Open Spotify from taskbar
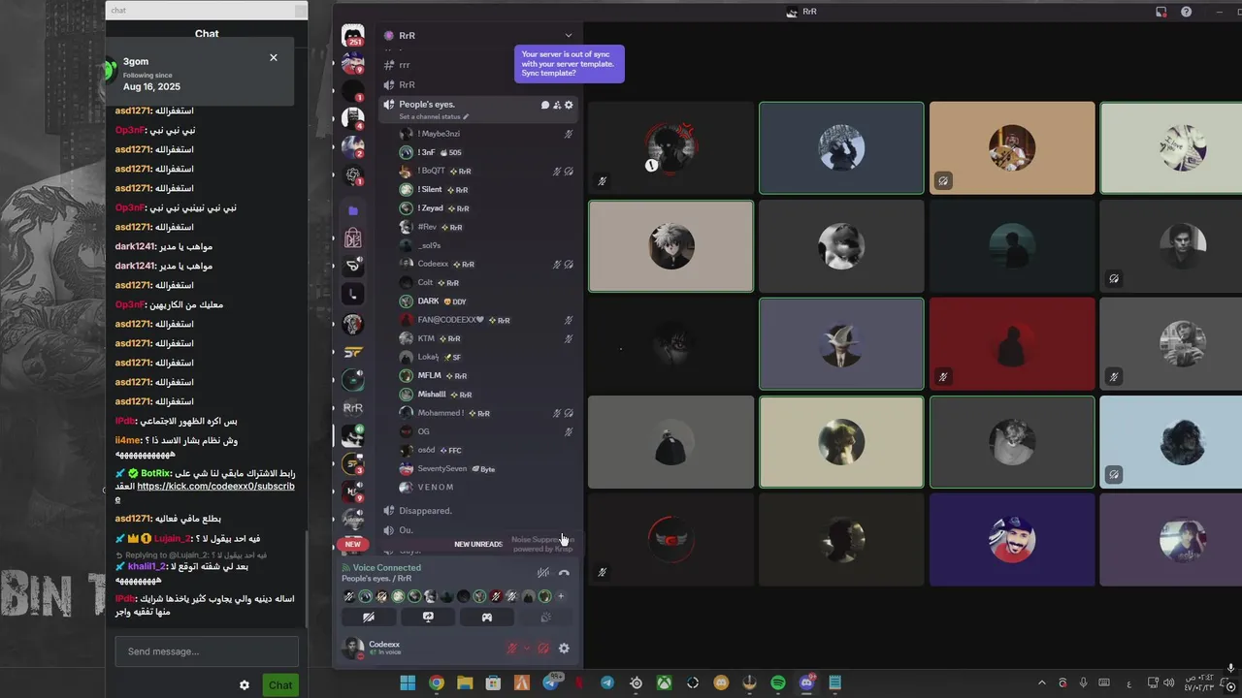This screenshot has width=1242, height=698. coord(778,683)
